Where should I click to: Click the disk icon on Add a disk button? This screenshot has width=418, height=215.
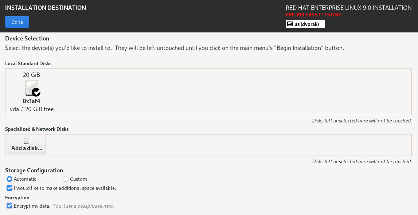coord(26,141)
